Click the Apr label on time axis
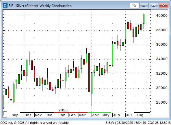171x125 pixels. (x=95, y=115)
